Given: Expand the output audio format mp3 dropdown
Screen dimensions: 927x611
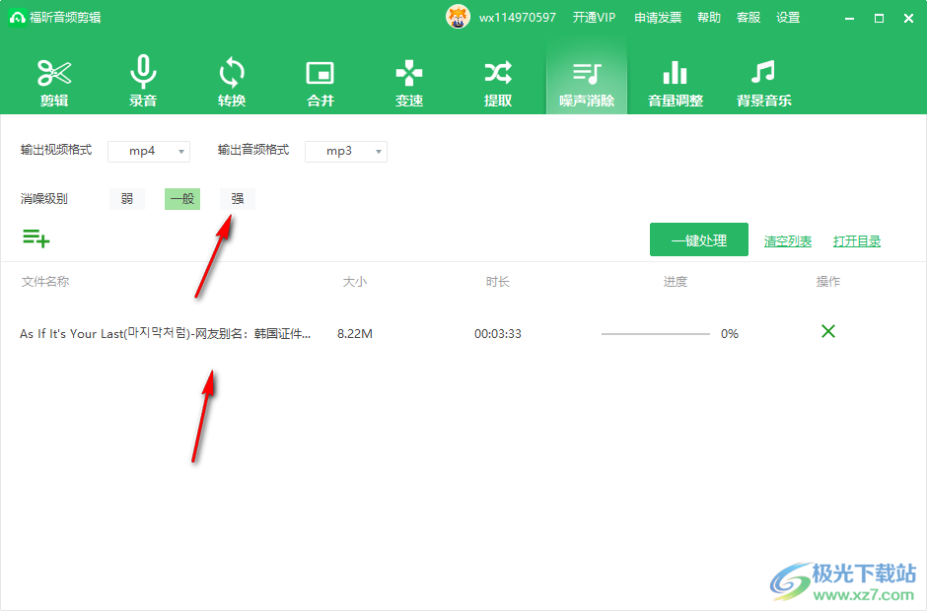Looking at the screenshot, I should [346, 151].
